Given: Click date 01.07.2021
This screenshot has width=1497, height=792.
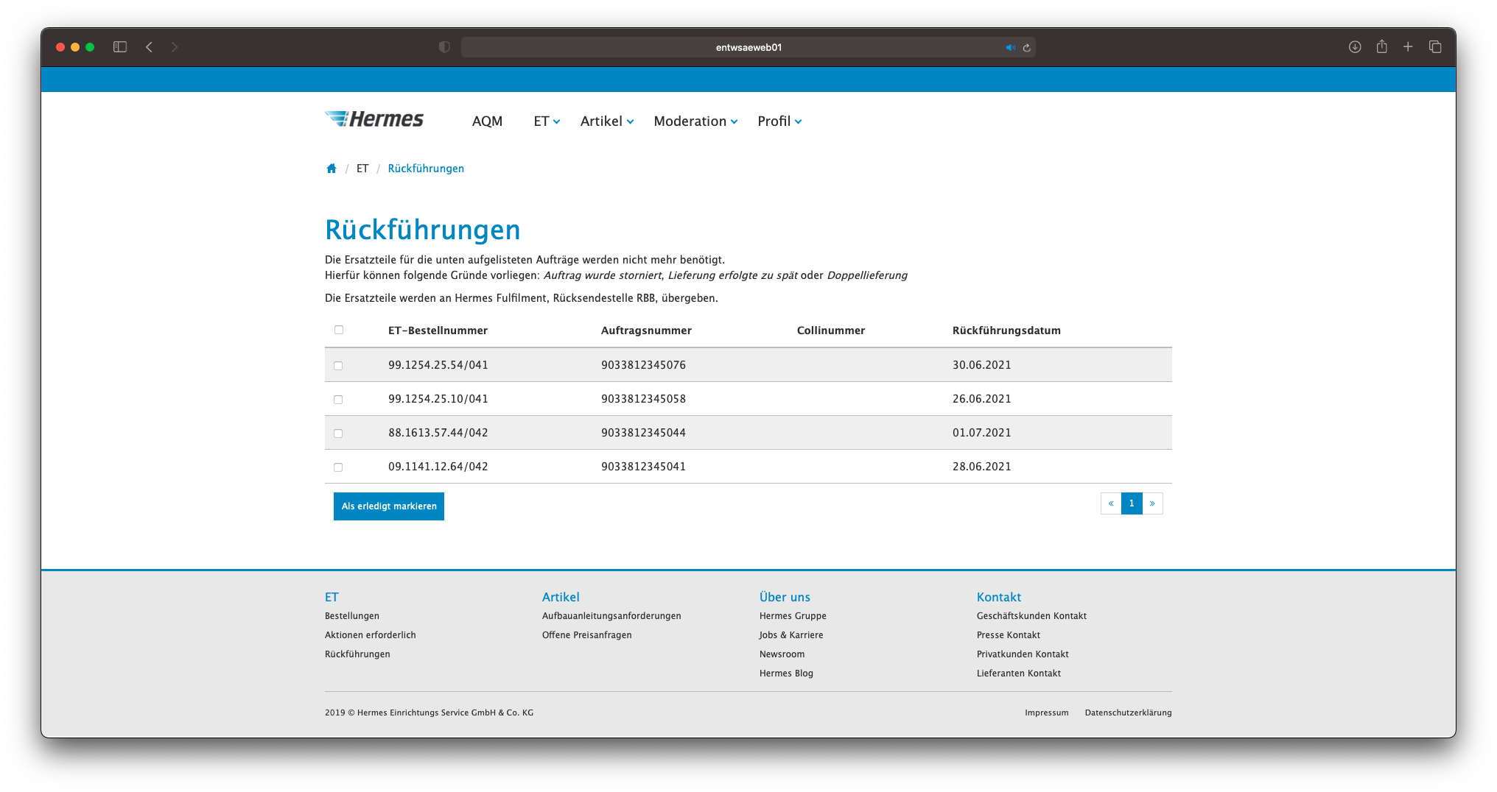Looking at the screenshot, I should coord(981,433).
